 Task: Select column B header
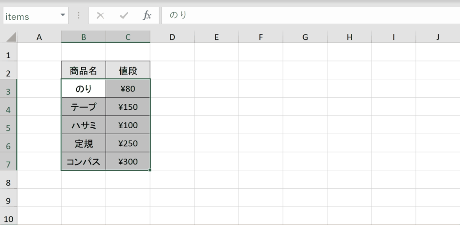84,37
